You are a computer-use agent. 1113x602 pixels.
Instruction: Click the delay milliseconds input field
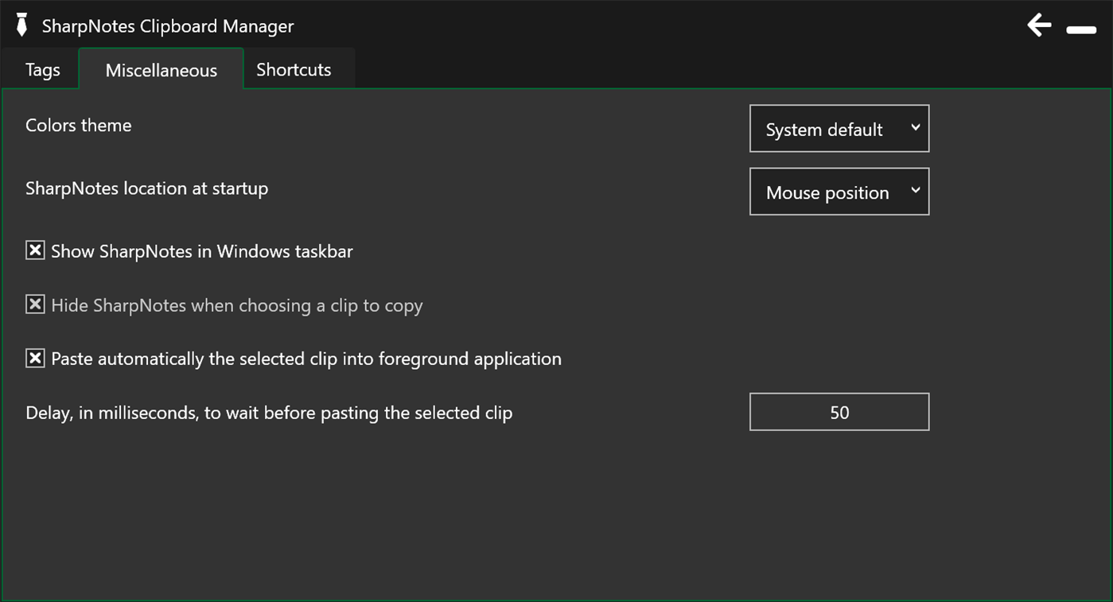point(839,411)
